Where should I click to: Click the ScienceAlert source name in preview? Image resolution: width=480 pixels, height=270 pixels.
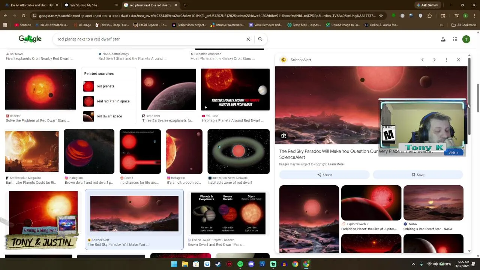301,60
